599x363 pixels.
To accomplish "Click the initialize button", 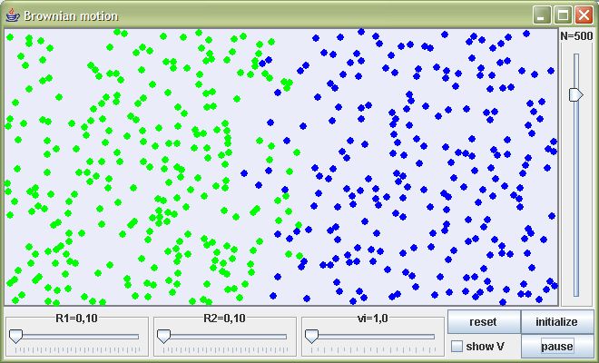I will point(557,322).
